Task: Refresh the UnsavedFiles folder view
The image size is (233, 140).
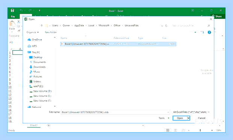Action: 166,26
